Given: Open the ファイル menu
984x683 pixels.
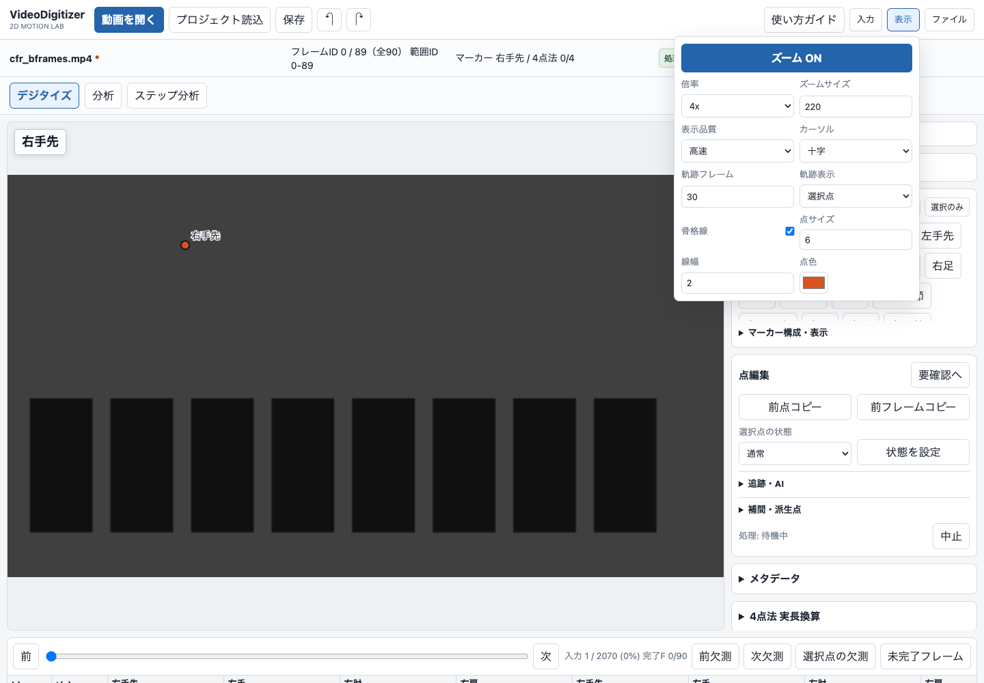Looking at the screenshot, I should 949,19.
